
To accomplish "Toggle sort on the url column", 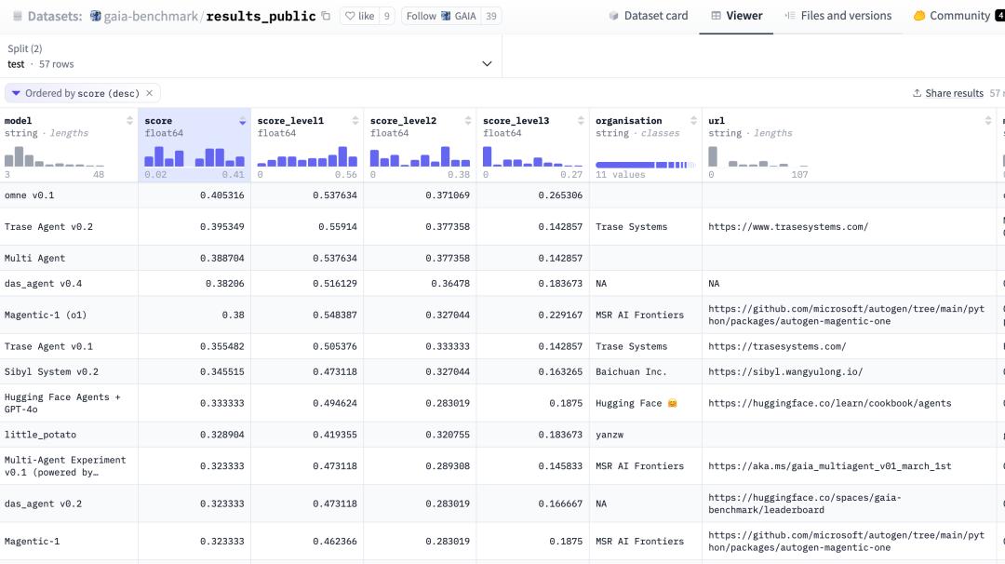I will pyautogui.click(x=988, y=121).
